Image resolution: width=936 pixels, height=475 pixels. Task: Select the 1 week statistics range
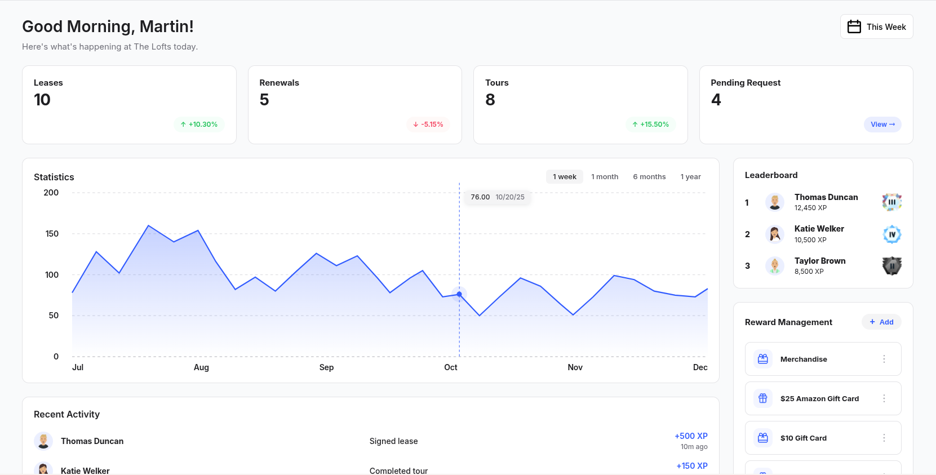click(x=565, y=176)
